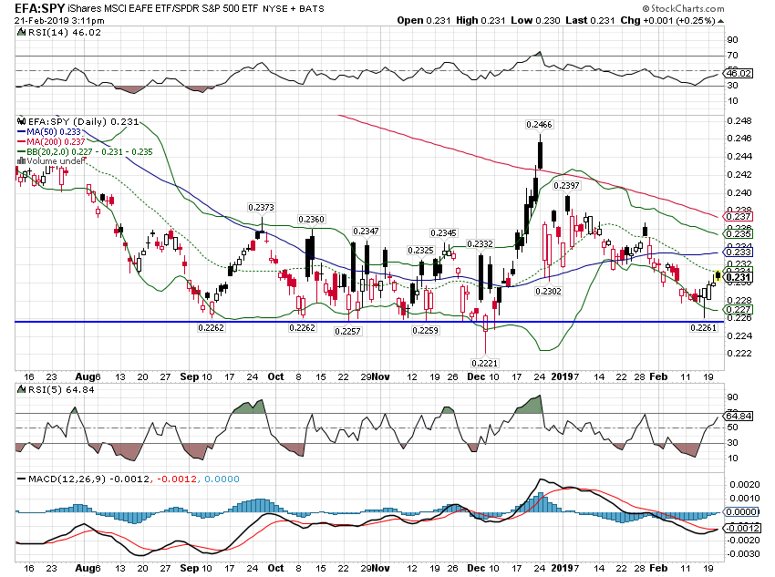Click the 0.2261 February low label
The height and width of the screenshot is (577, 775).
click(703, 327)
